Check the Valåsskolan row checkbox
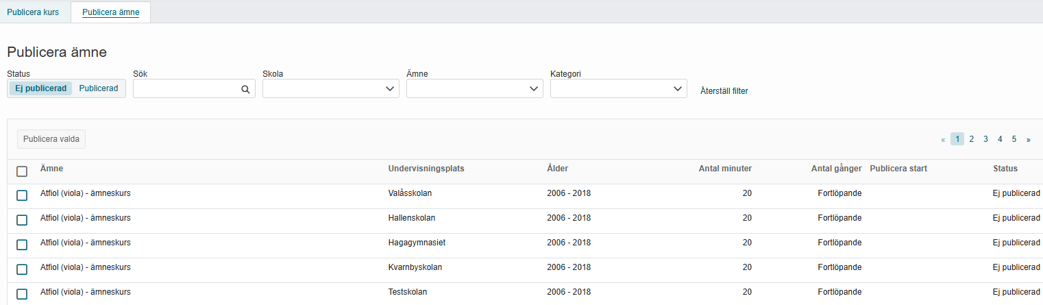The width and height of the screenshot is (1043, 305). (x=22, y=195)
